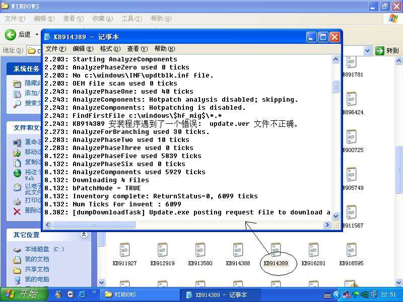The width and height of the screenshot is (403, 302).
Task: Open the address bar dropdown arrow
Action: pos(368,51)
